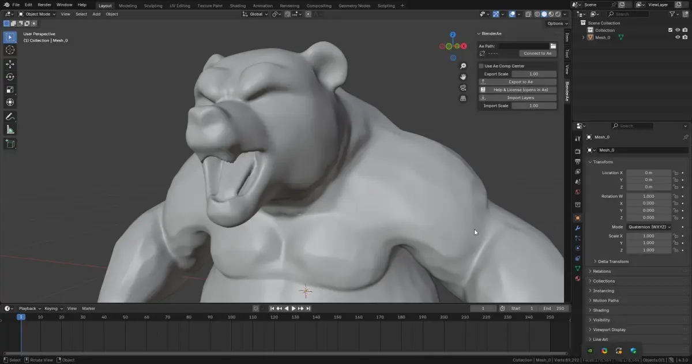Click the zoom magnifier viewport icon
Screen dimensions: 692x364
click(463, 66)
